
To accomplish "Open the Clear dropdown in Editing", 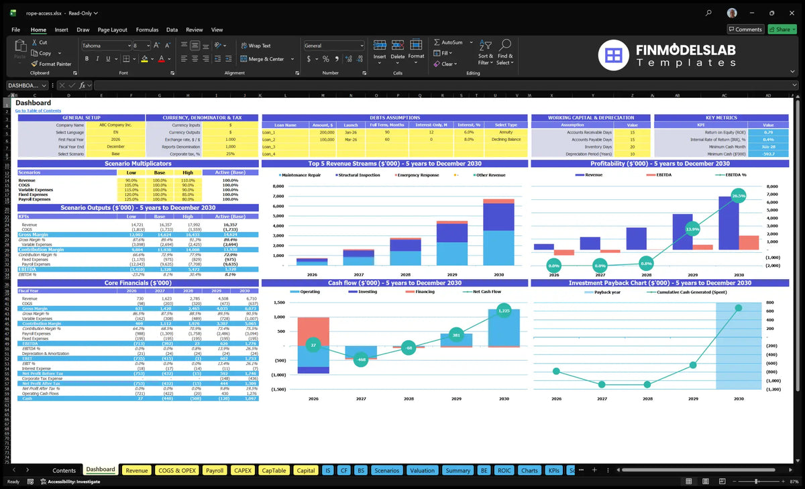I will click(445, 64).
